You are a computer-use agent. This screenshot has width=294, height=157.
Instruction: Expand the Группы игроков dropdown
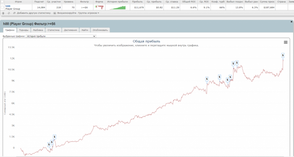89,13
